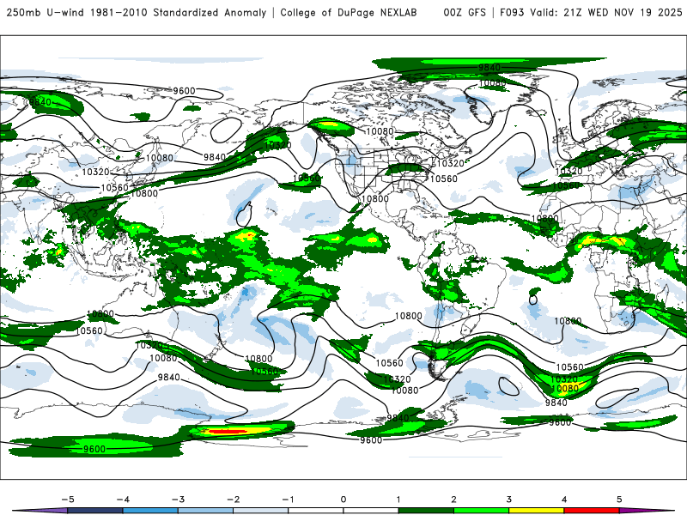The width and height of the screenshot is (687, 515).
Task: Click the "2" color bar label
Action: [453, 500]
